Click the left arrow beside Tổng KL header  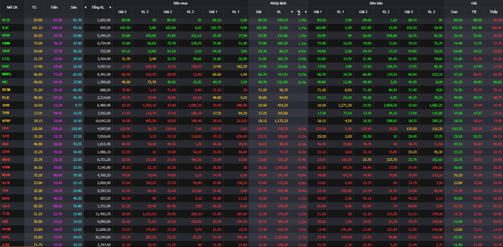coord(85,7)
